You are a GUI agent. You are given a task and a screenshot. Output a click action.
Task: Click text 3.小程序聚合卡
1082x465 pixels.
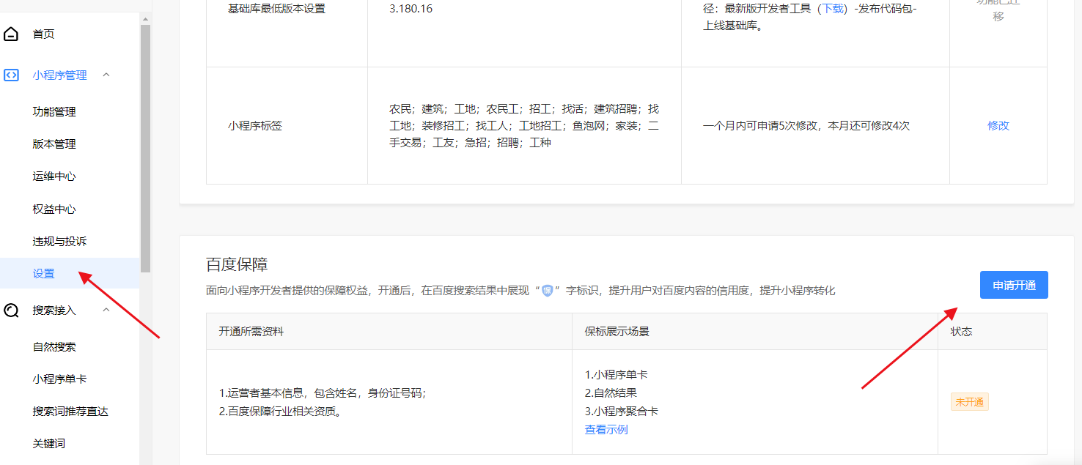(x=622, y=411)
